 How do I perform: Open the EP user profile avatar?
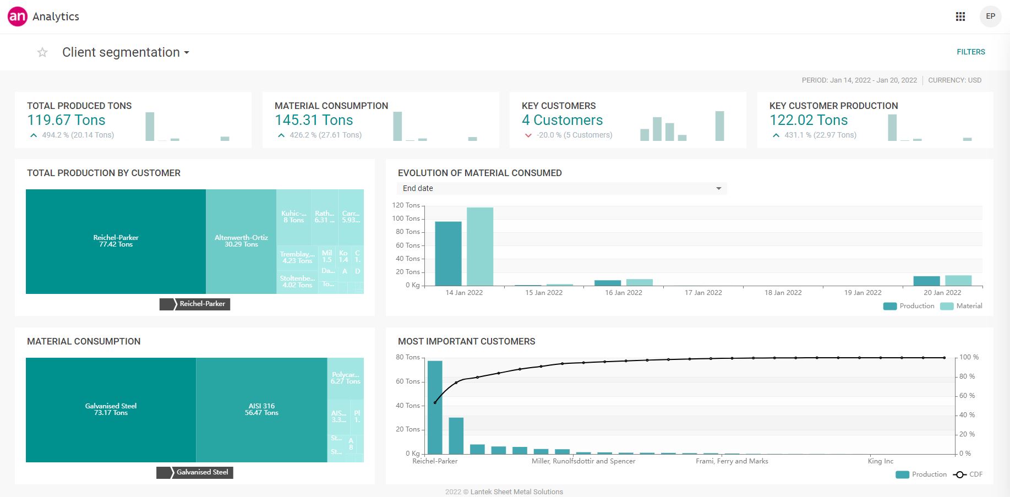click(x=990, y=17)
